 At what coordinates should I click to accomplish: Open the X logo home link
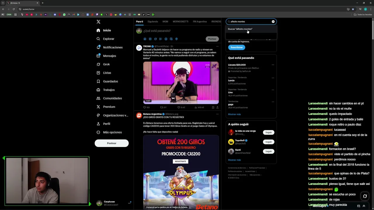[98, 22]
